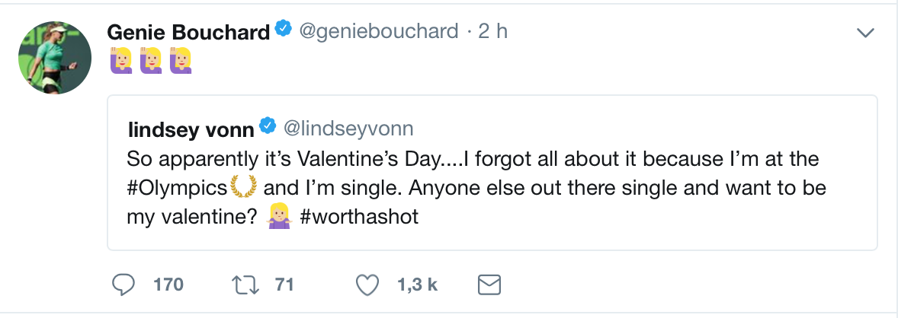Image resolution: width=898 pixels, height=318 pixels.
Task: Like the tweet with the heart icon
Action: point(368,285)
